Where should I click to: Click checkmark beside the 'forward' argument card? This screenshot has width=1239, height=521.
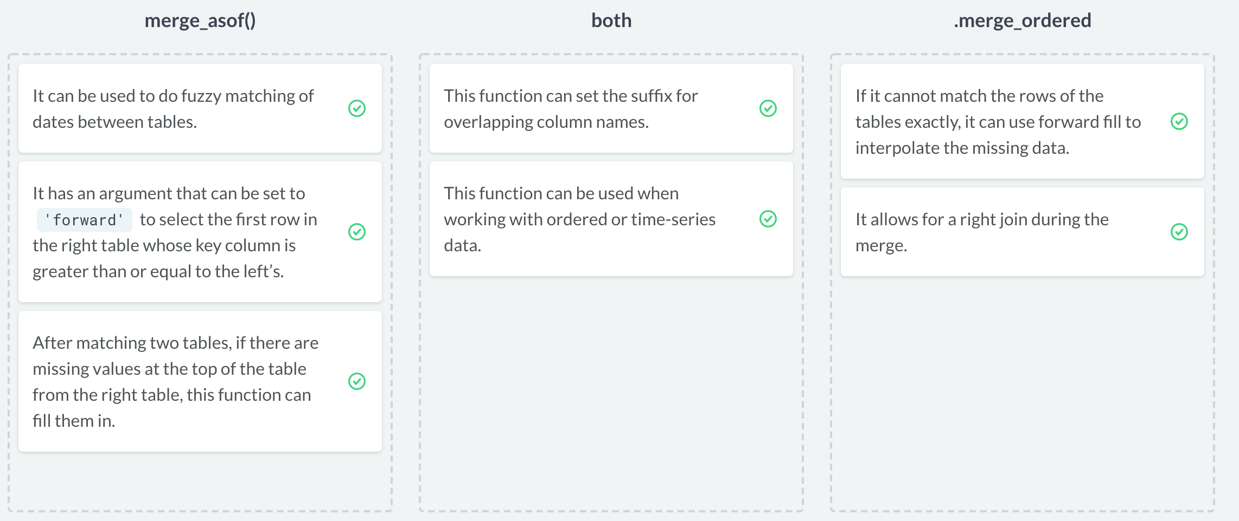[x=356, y=232]
